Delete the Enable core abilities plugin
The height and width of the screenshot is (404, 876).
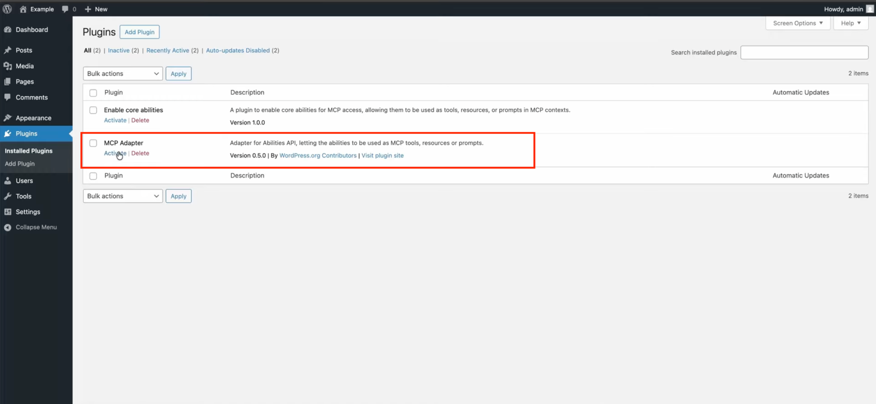[140, 120]
